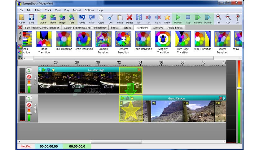Select the Water Transition thumbnail
The height and width of the screenshot is (150, 259).
tap(222, 39)
